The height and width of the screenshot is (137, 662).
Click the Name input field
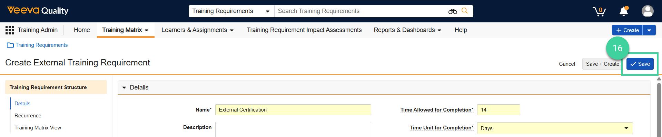(x=293, y=110)
